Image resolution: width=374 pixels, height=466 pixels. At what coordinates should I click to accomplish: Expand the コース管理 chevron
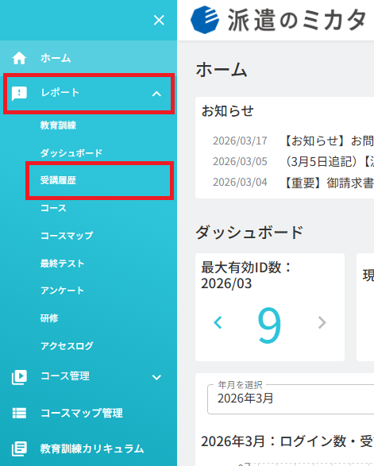click(156, 377)
